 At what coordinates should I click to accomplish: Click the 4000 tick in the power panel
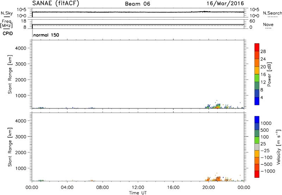[21, 48]
